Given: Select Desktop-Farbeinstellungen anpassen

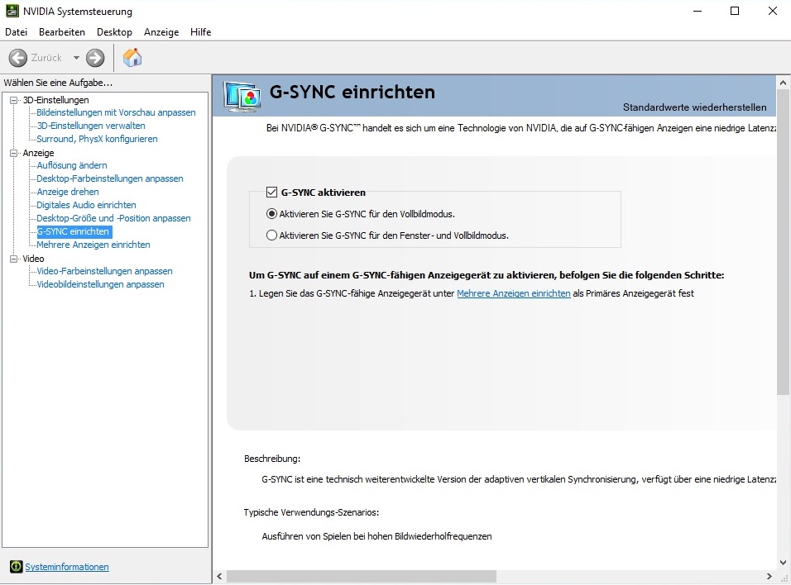Looking at the screenshot, I should click(x=110, y=178).
